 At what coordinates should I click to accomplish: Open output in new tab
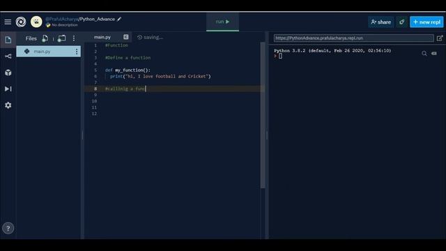pos(440,38)
